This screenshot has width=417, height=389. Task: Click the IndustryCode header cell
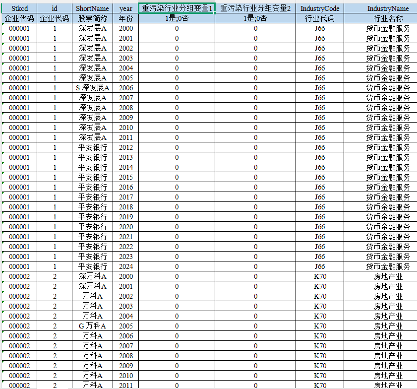point(320,8)
